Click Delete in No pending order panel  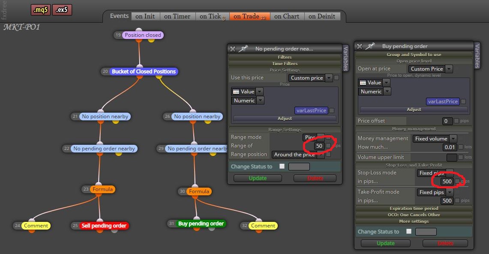click(315, 178)
